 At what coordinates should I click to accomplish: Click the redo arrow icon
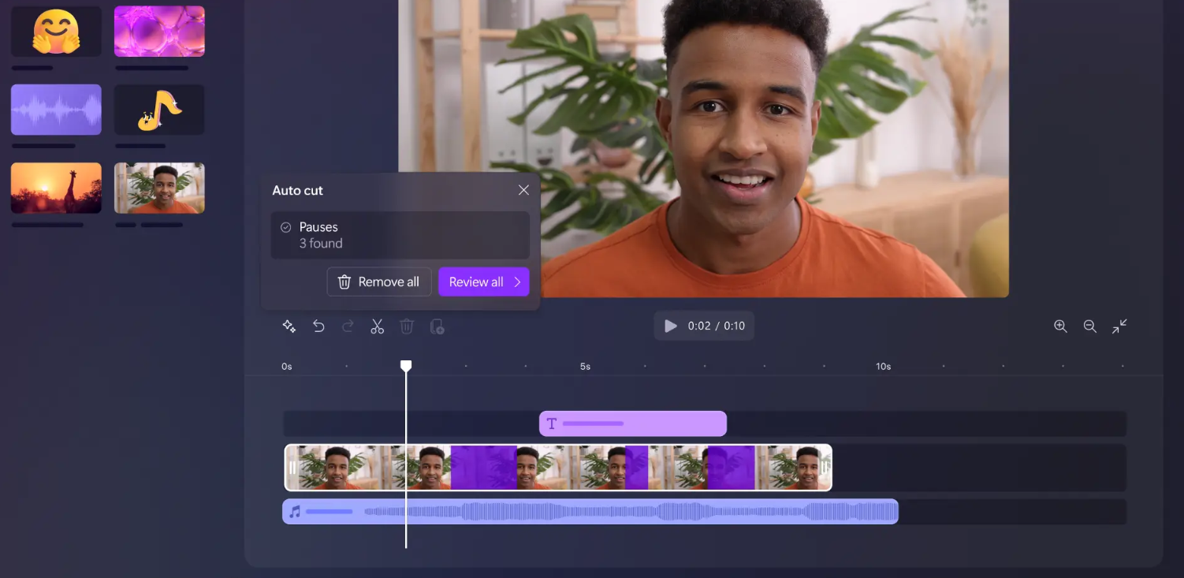(348, 326)
